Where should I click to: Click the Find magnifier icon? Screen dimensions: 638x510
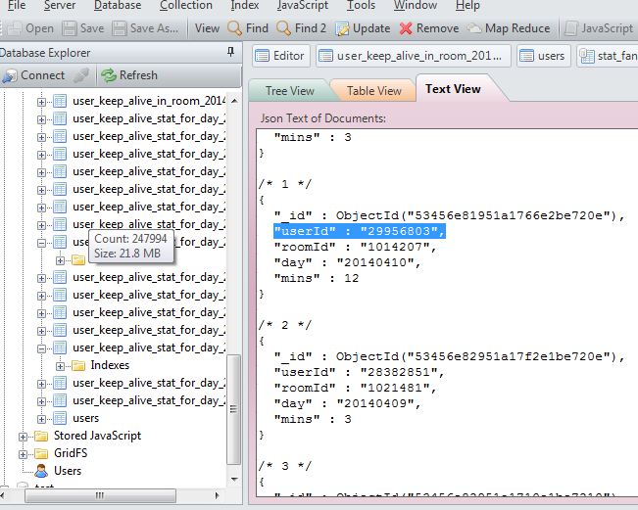click(x=234, y=28)
